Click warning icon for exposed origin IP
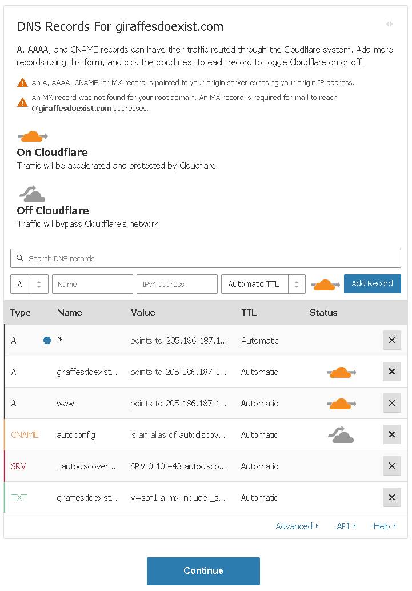This screenshot has height=591, width=412. click(23, 82)
